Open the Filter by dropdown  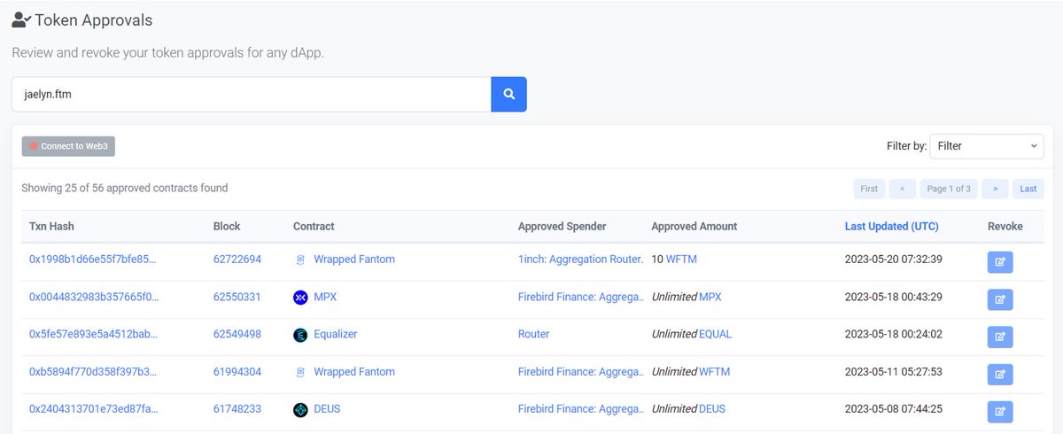987,146
